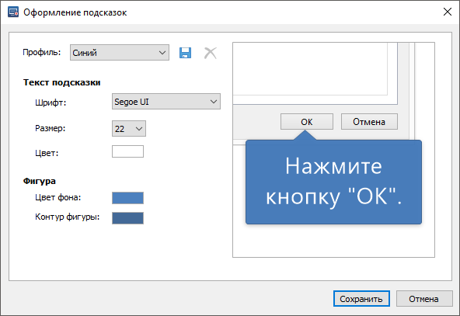Change the Контур фигуры dark blue swatch
The height and width of the screenshot is (316, 460).
click(x=127, y=218)
